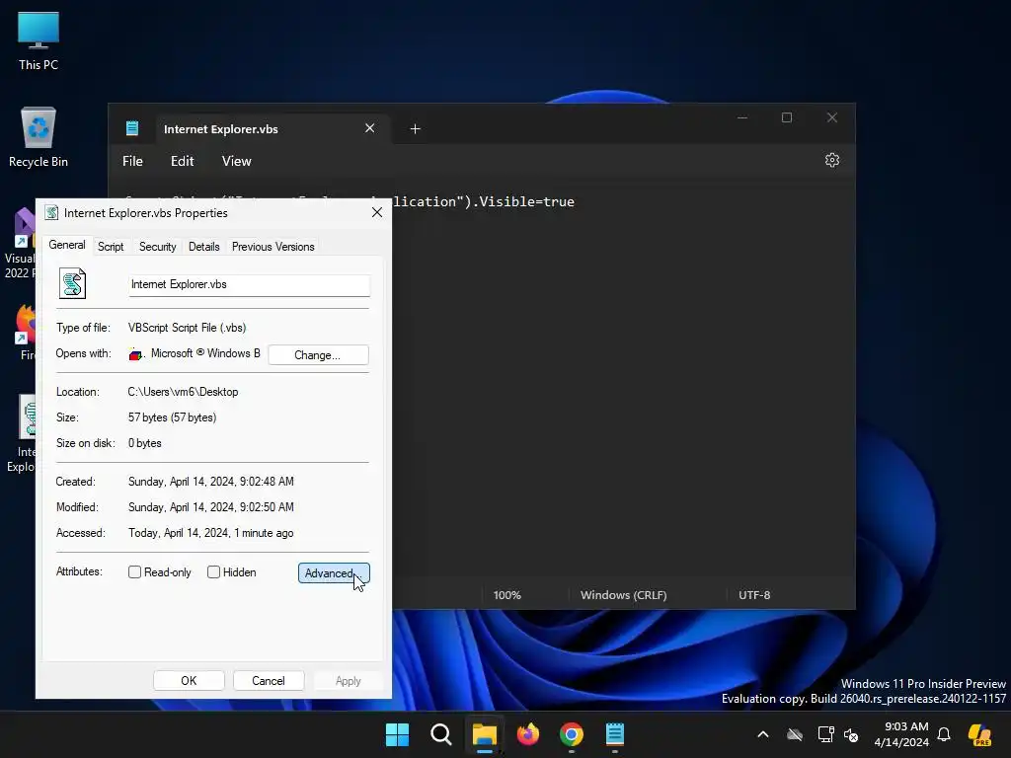
Task: Open the Details tab
Action: (203, 246)
